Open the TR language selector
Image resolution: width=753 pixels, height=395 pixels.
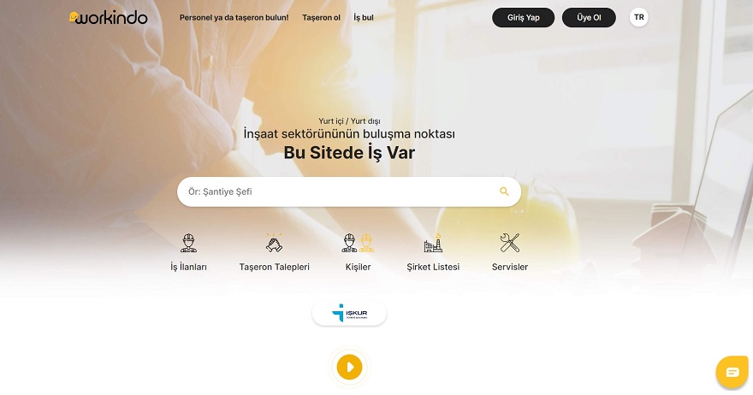click(x=638, y=17)
